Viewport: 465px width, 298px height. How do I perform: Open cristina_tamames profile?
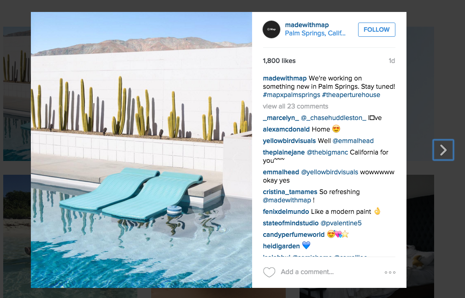[290, 192]
